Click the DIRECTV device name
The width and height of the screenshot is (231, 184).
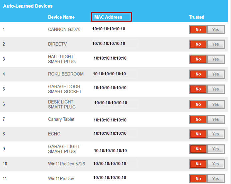pyautogui.click(x=58, y=44)
